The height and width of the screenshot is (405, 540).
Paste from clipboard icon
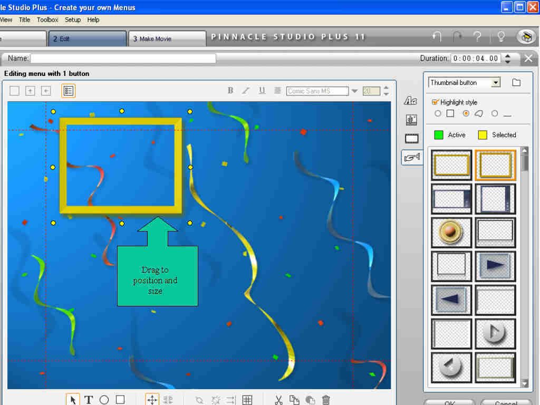pos(310,400)
